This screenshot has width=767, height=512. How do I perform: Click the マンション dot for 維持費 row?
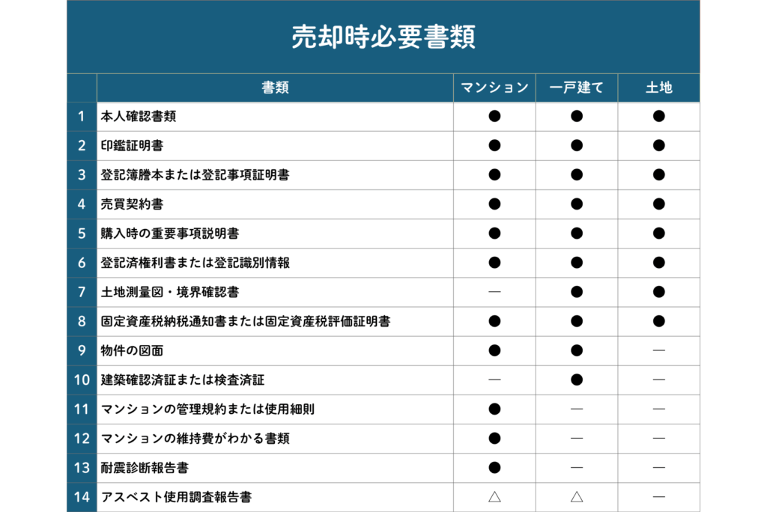point(494,439)
